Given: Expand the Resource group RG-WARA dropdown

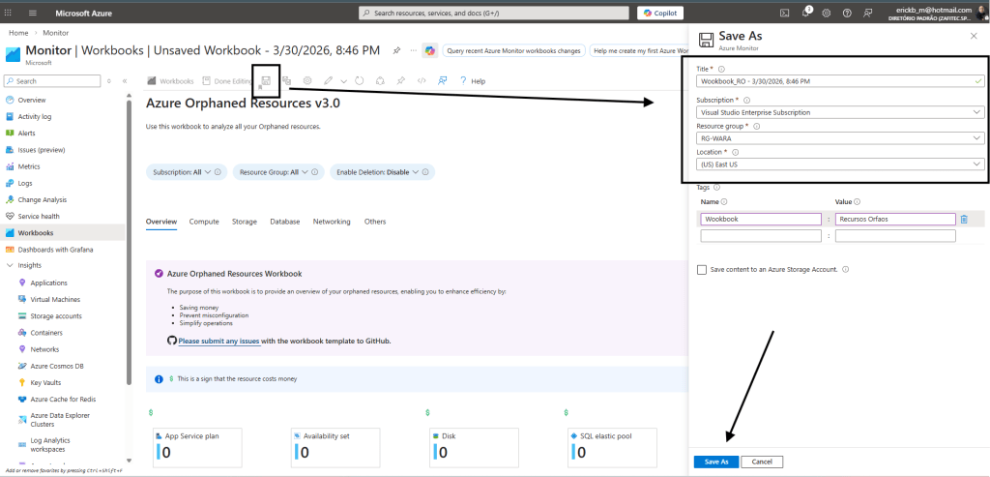Looking at the screenshot, I should tap(839, 138).
